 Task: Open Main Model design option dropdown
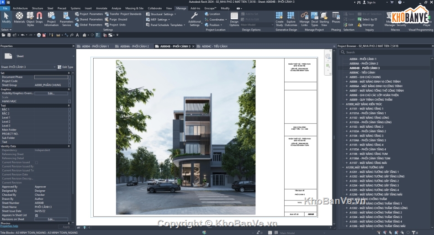(x=257, y=25)
